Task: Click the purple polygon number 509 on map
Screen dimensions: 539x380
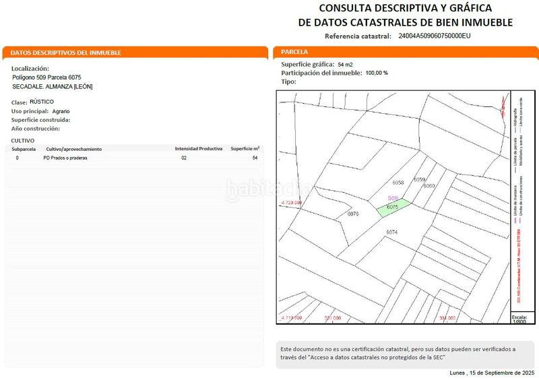Action: (393, 199)
